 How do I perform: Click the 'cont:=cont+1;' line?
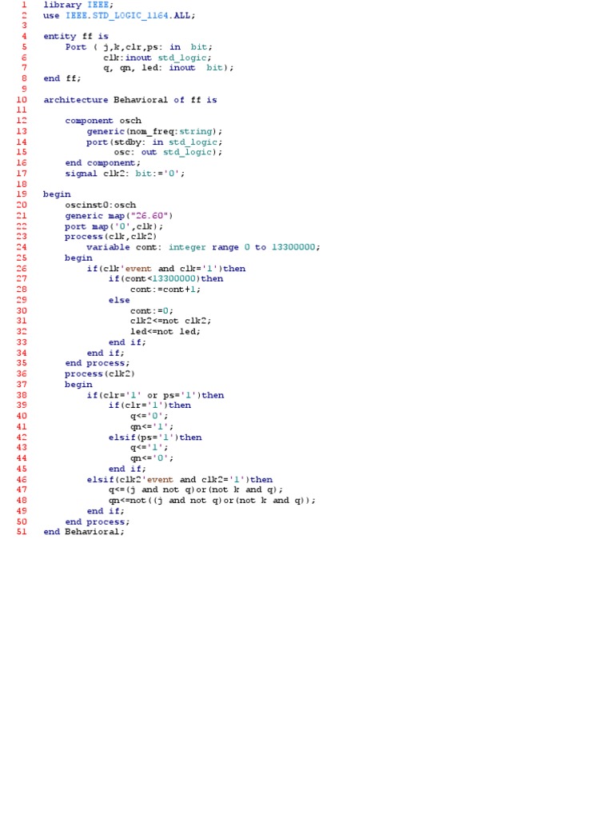pyautogui.click(x=165, y=290)
